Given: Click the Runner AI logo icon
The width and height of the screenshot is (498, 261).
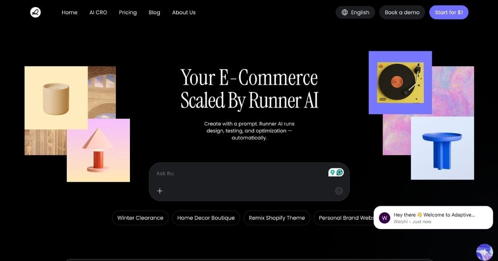Looking at the screenshot, I should [x=35, y=12].
